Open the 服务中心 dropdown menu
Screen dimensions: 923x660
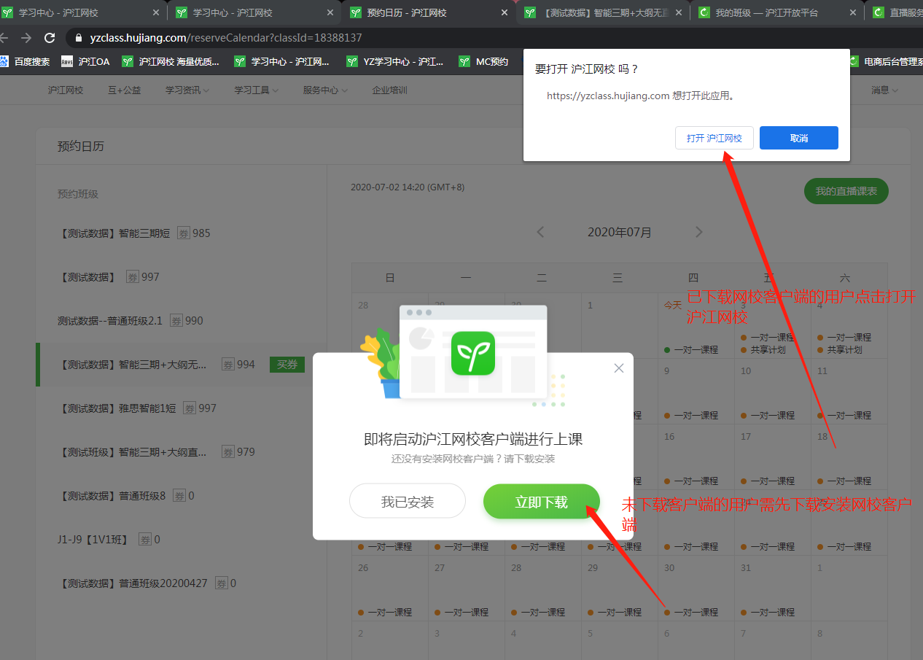point(325,90)
